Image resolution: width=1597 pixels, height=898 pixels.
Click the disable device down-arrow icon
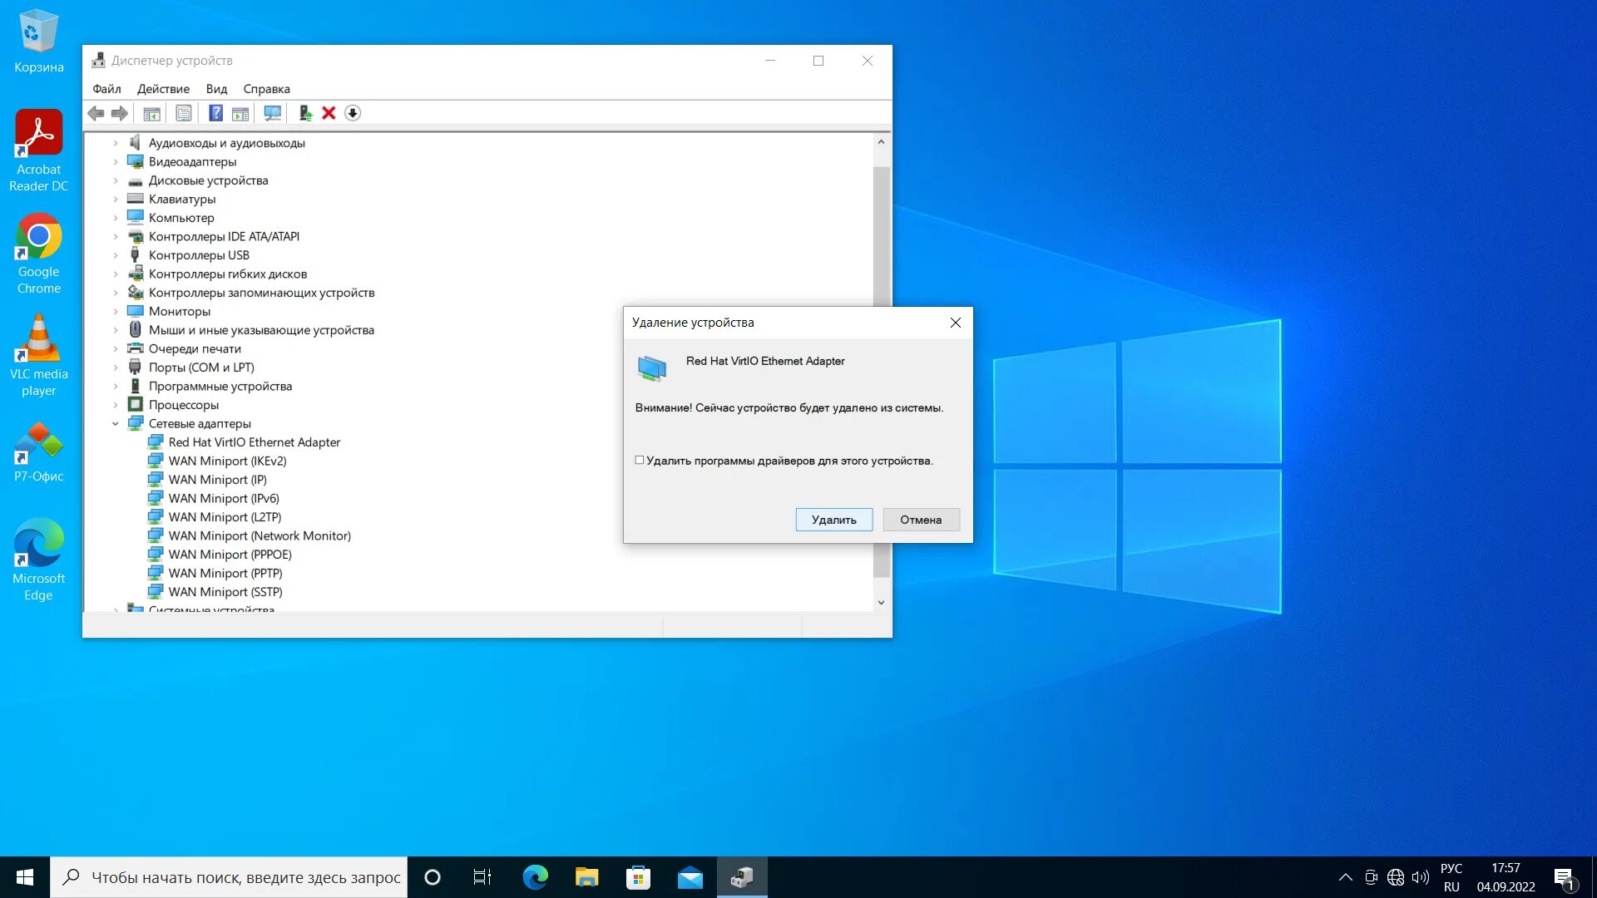point(353,113)
